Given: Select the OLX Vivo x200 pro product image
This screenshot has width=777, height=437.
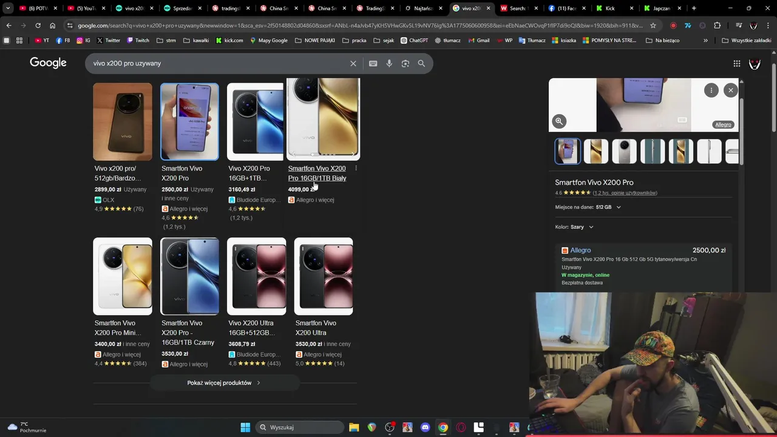Looking at the screenshot, I should point(123,121).
